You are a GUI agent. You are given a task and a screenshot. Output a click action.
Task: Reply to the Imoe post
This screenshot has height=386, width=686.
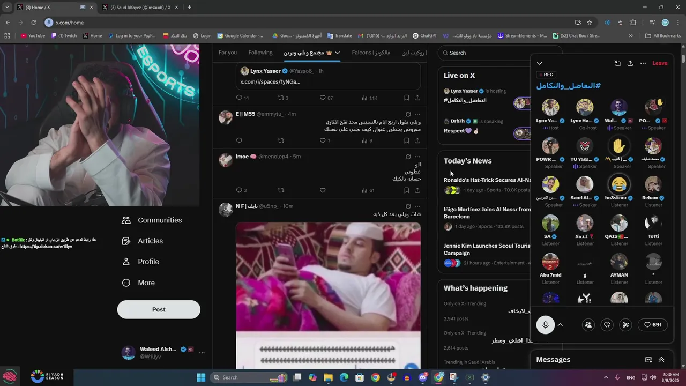239,190
